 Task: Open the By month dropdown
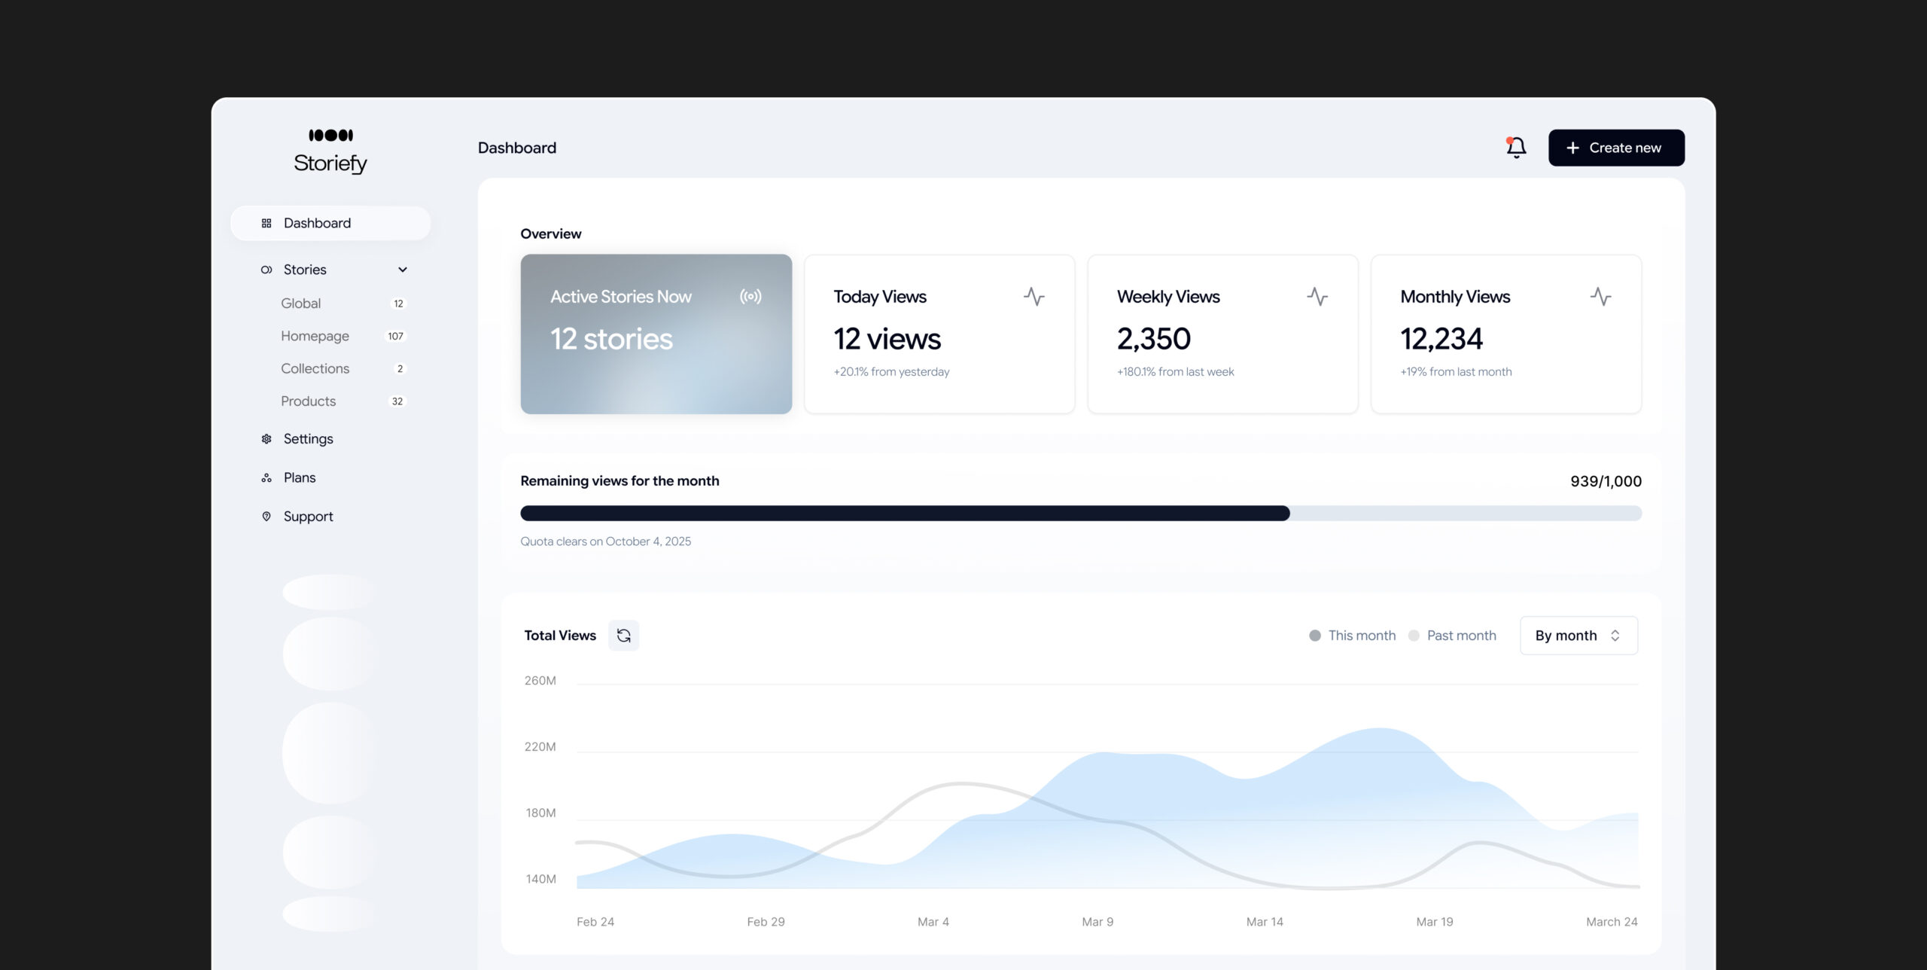(1578, 636)
